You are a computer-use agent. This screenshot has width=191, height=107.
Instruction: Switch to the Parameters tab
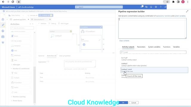pyautogui.click(x=141, y=47)
